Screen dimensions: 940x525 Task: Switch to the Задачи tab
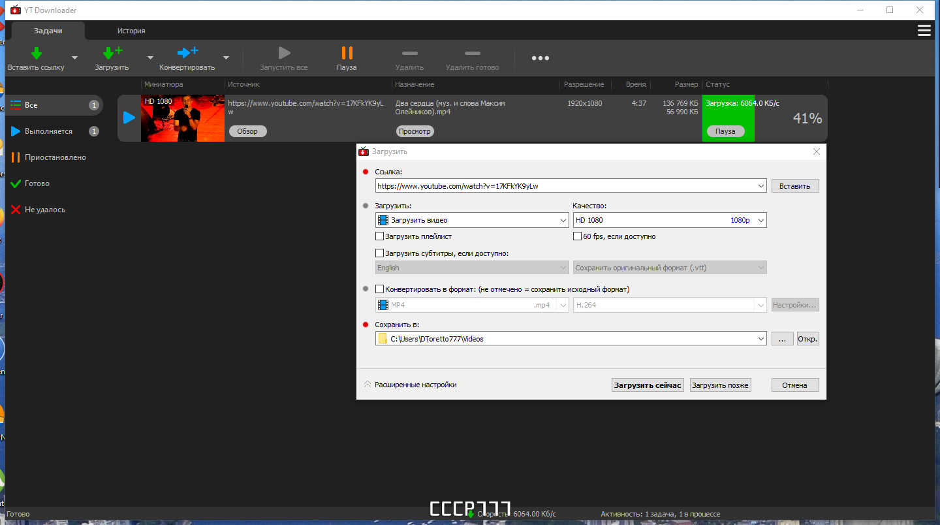click(48, 31)
